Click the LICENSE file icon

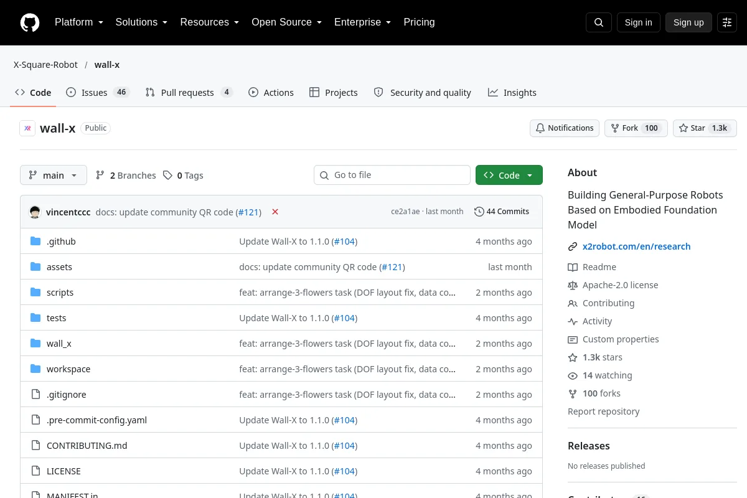tap(35, 471)
